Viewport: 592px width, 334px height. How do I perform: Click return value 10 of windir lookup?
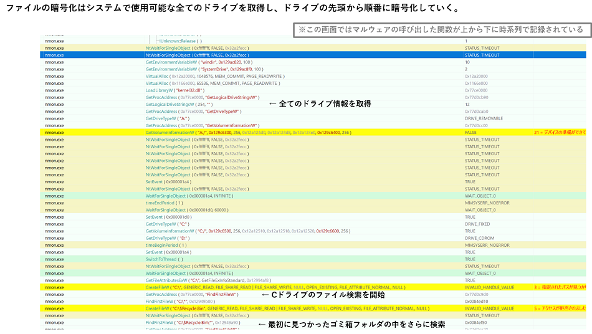[x=467, y=62]
